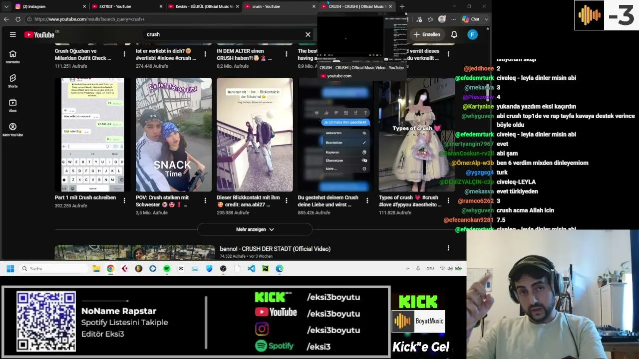Expand 'Mehr anzeigen' to show more shorts

(255, 229)
